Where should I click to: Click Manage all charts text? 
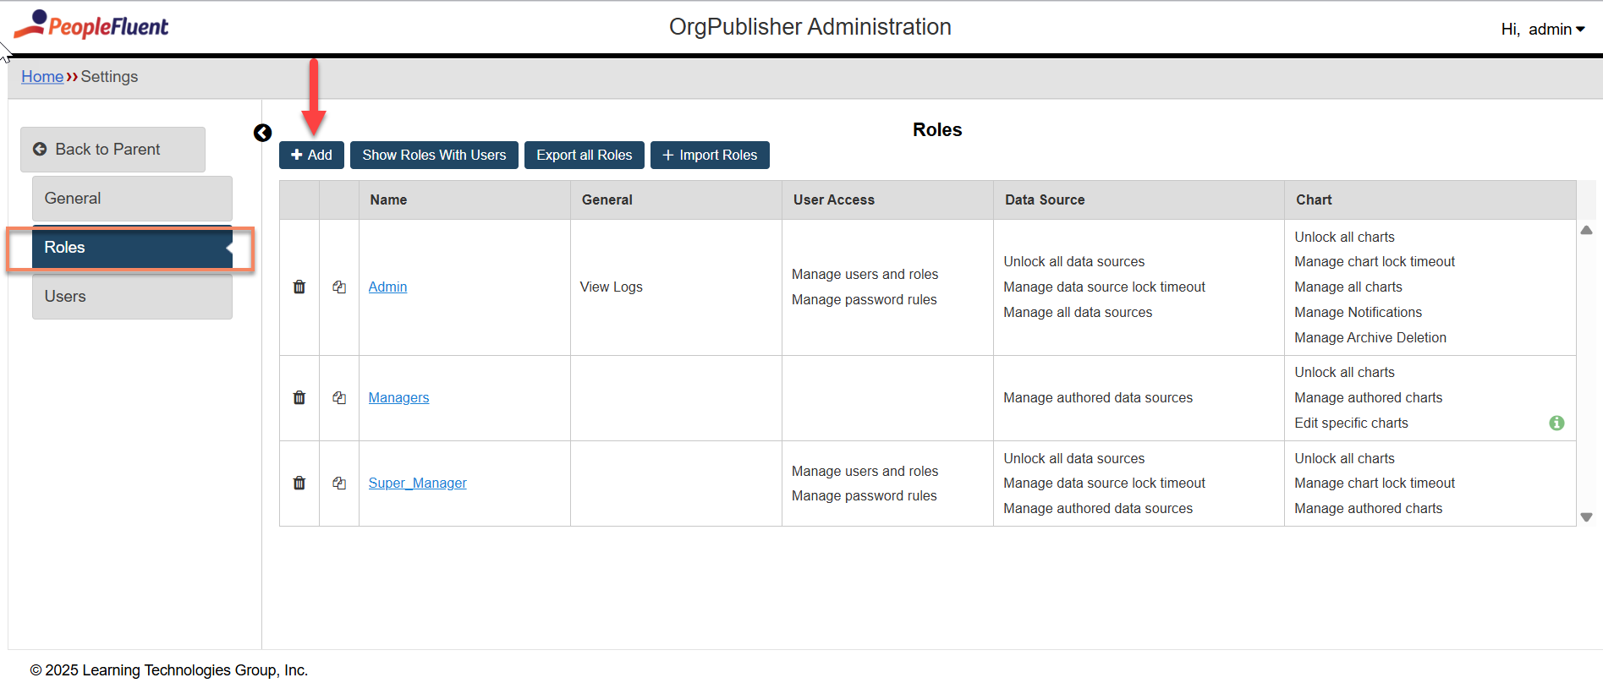click(x=1348, y=287)
